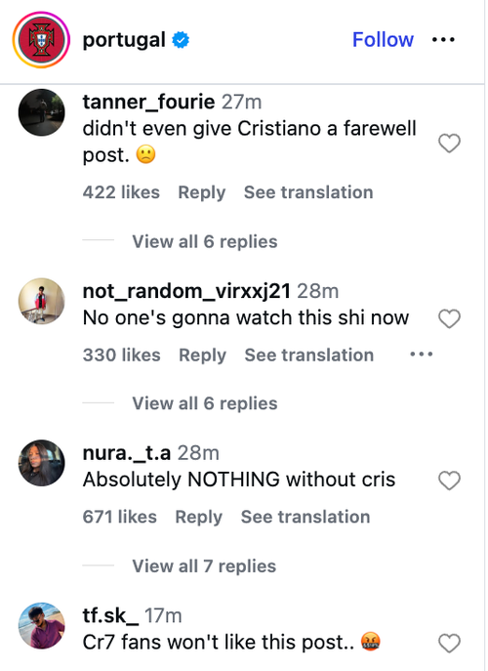Like tf.sk_'s Cr7 fans comment

click(450, 644)
